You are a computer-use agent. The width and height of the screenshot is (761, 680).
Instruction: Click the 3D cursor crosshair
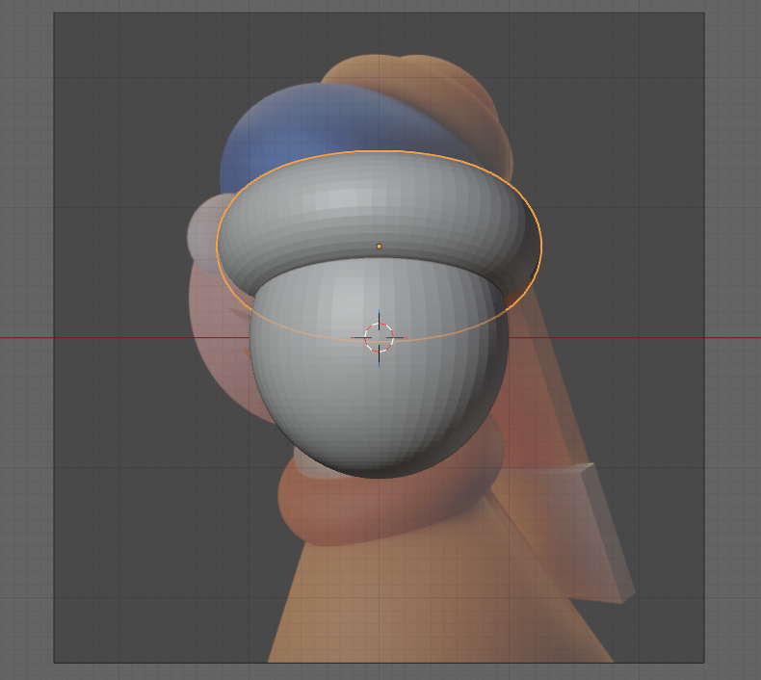[x=379, y=337]
